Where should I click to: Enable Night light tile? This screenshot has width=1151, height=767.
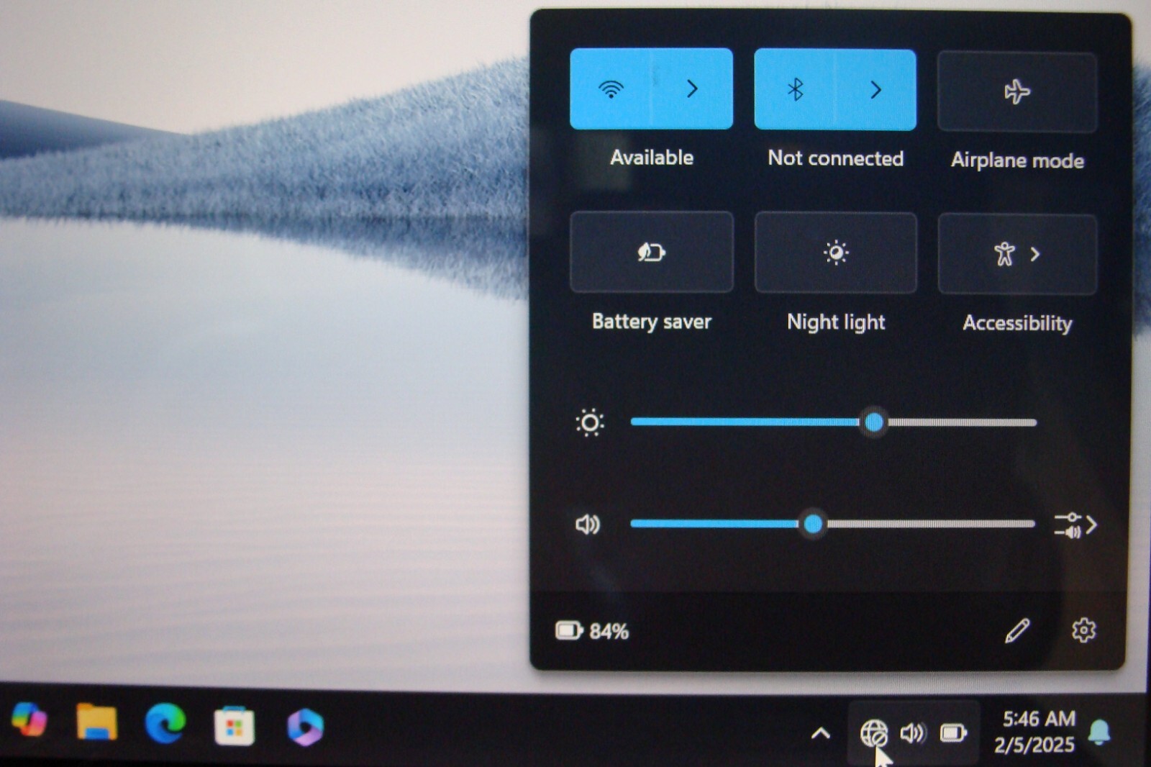point(836,253)
